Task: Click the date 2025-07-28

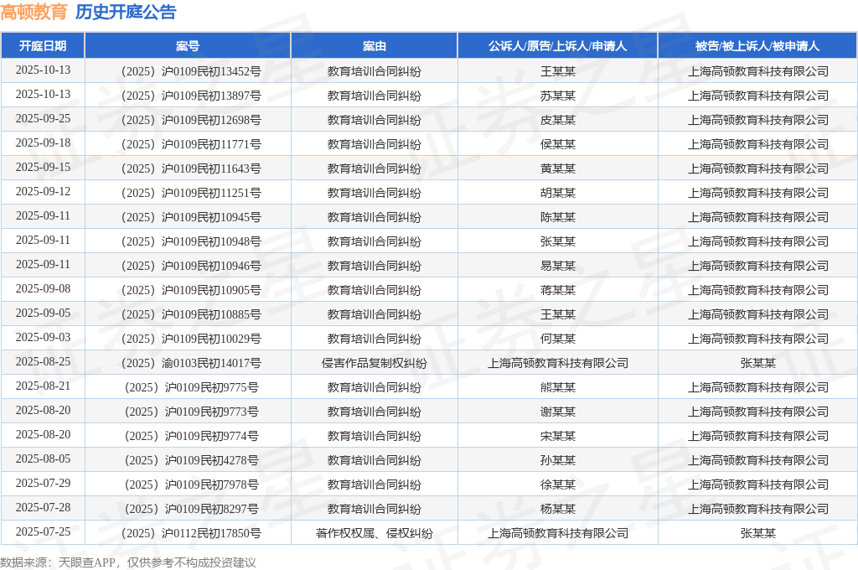Action: tap(44, 508)
